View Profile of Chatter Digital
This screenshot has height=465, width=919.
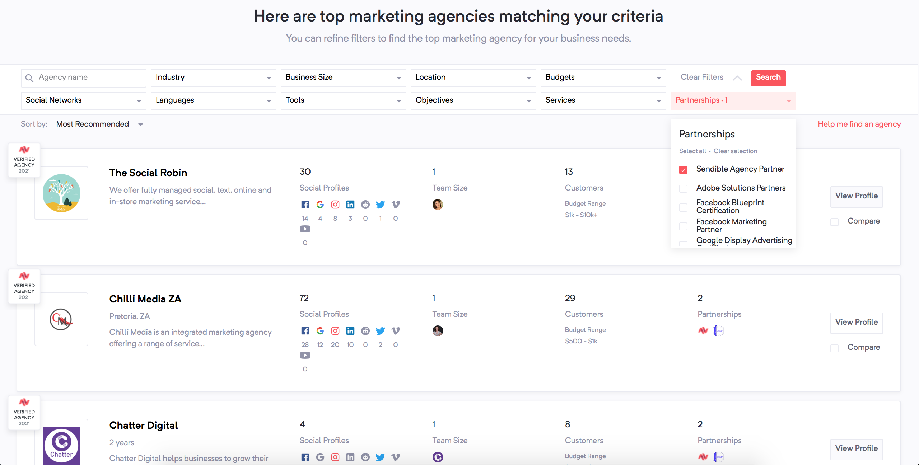pyautogui.click(x=856, y=449)
